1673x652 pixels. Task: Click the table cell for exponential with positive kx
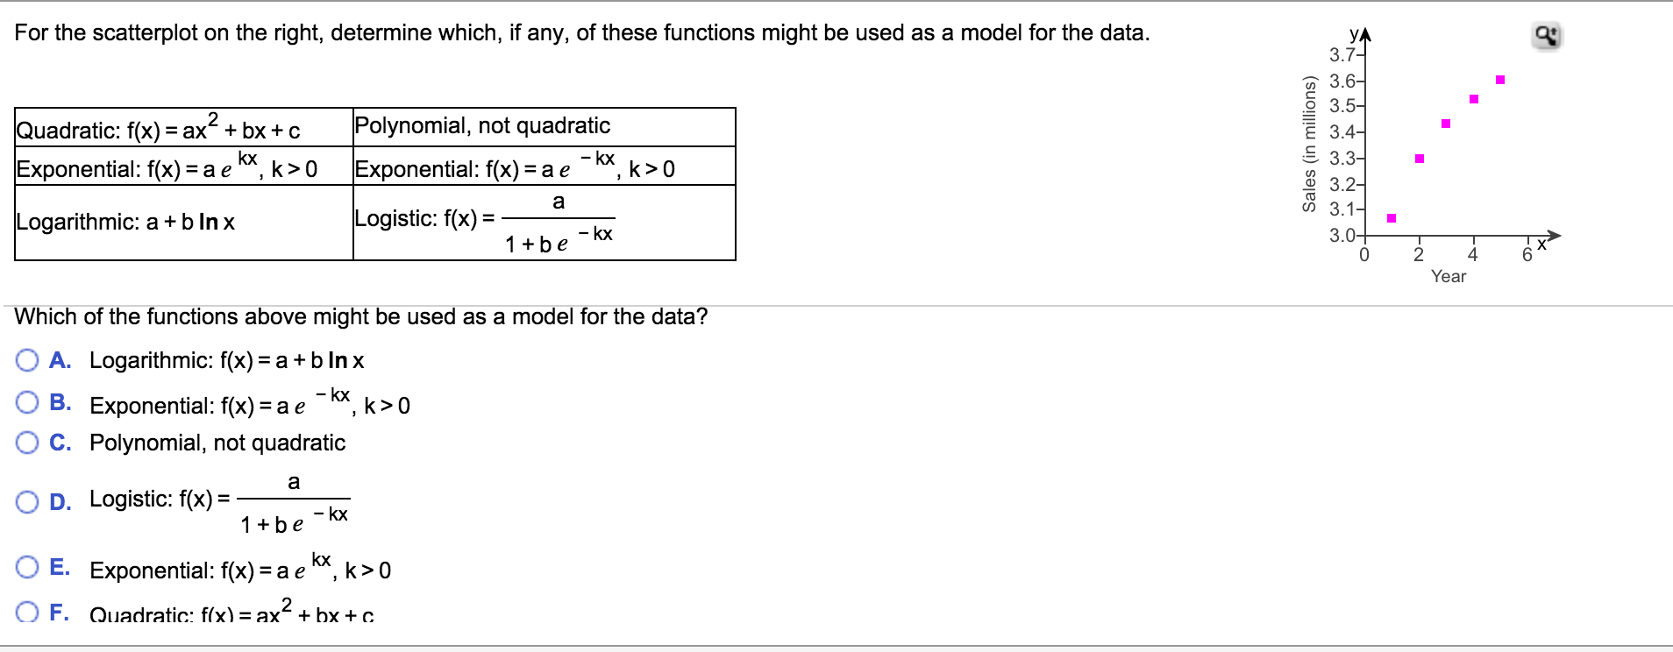click(183, 166)
